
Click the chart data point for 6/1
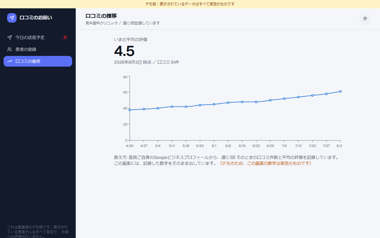tap(214, 104)
